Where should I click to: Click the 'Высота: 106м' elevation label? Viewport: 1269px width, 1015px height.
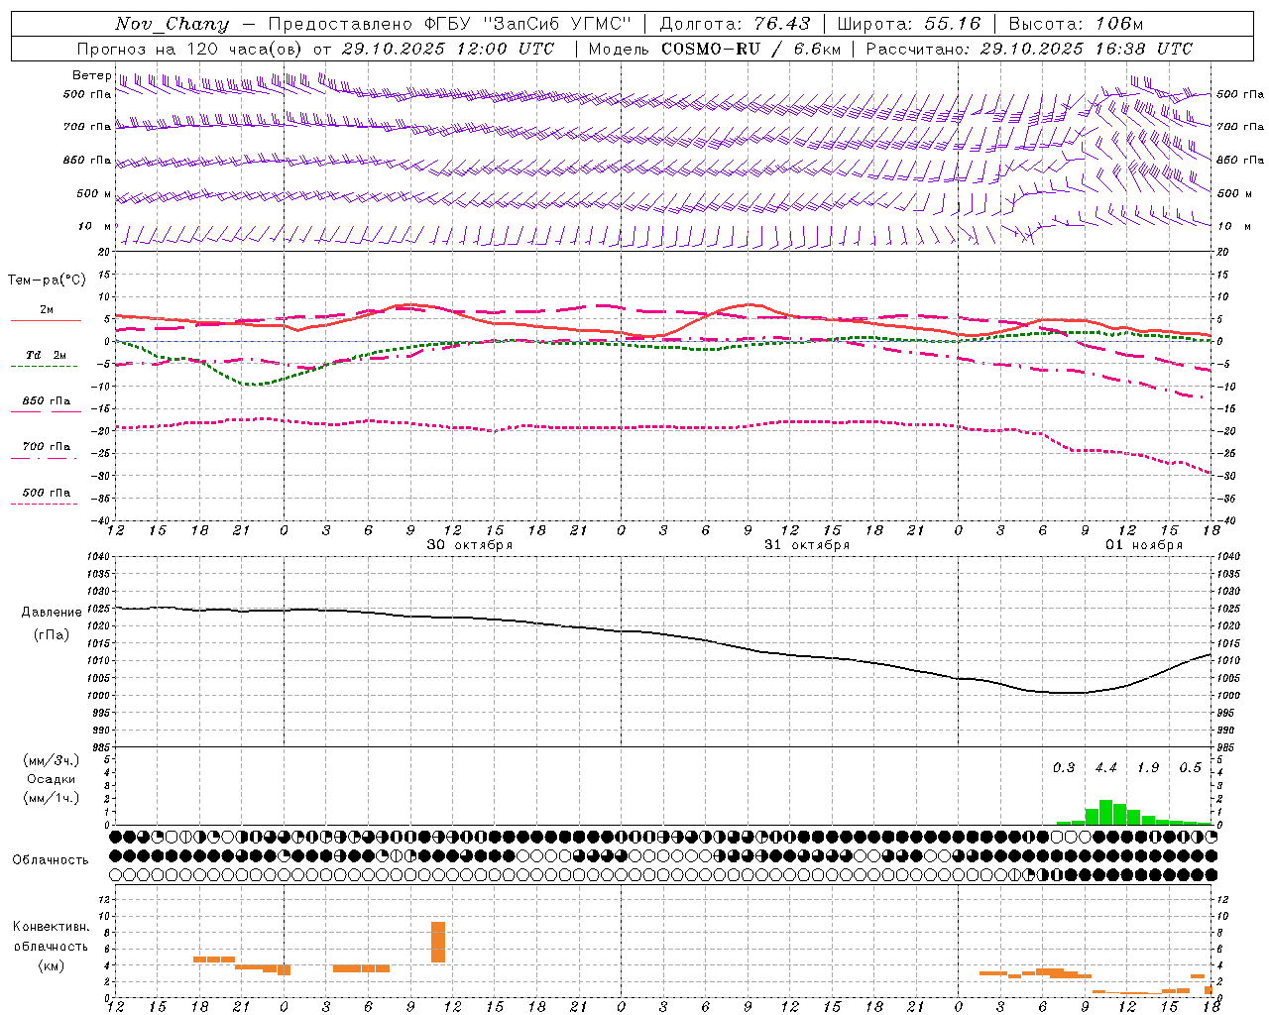coord(1076,24)
